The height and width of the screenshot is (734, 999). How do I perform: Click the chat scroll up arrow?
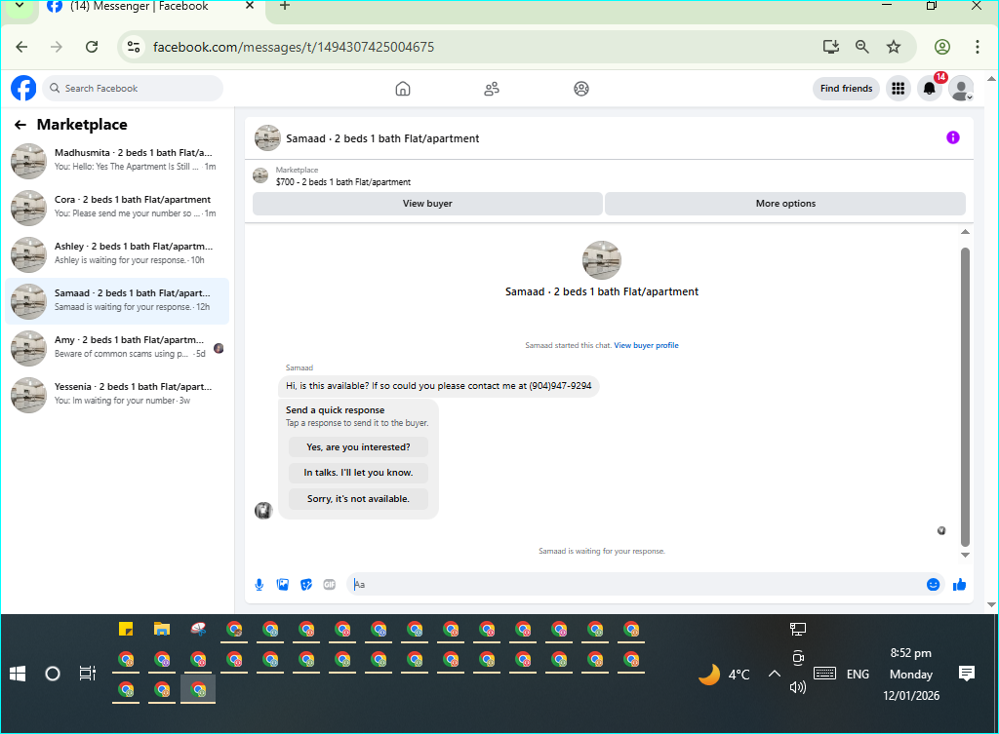coord(965,232)
